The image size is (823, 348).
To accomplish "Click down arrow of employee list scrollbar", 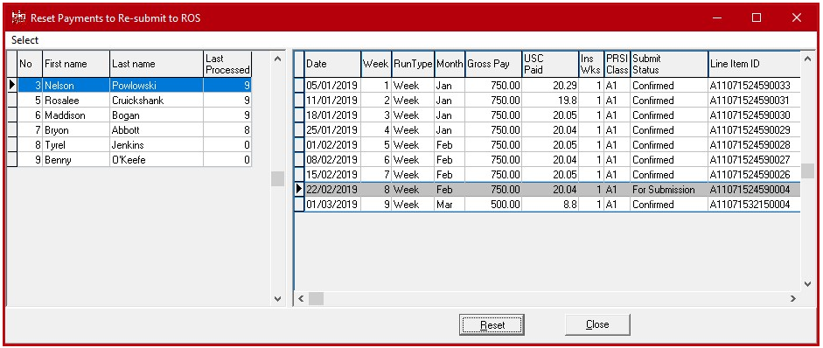I will [277, 299].
